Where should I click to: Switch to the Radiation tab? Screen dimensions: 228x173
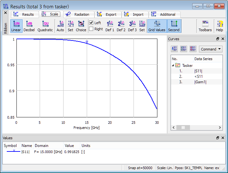[x=78, y=14]
